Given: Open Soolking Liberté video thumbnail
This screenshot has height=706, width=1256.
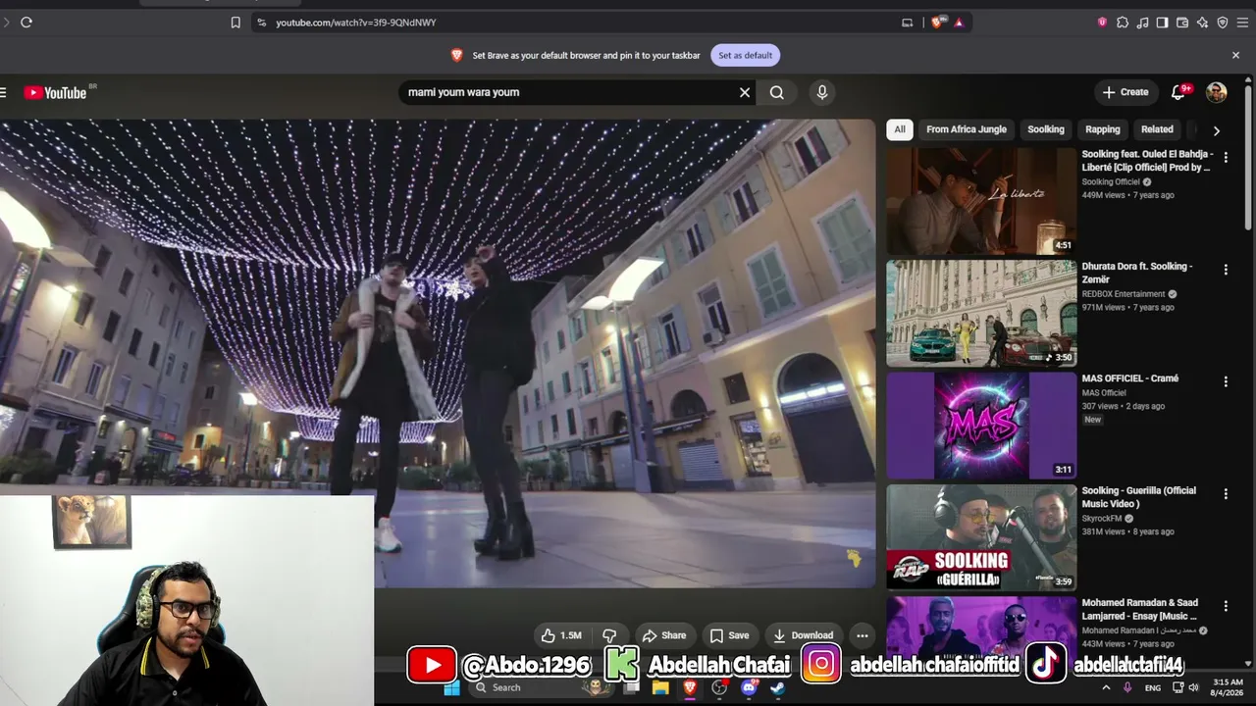Looking at the screenshot, I should click(x=981, y=201).
